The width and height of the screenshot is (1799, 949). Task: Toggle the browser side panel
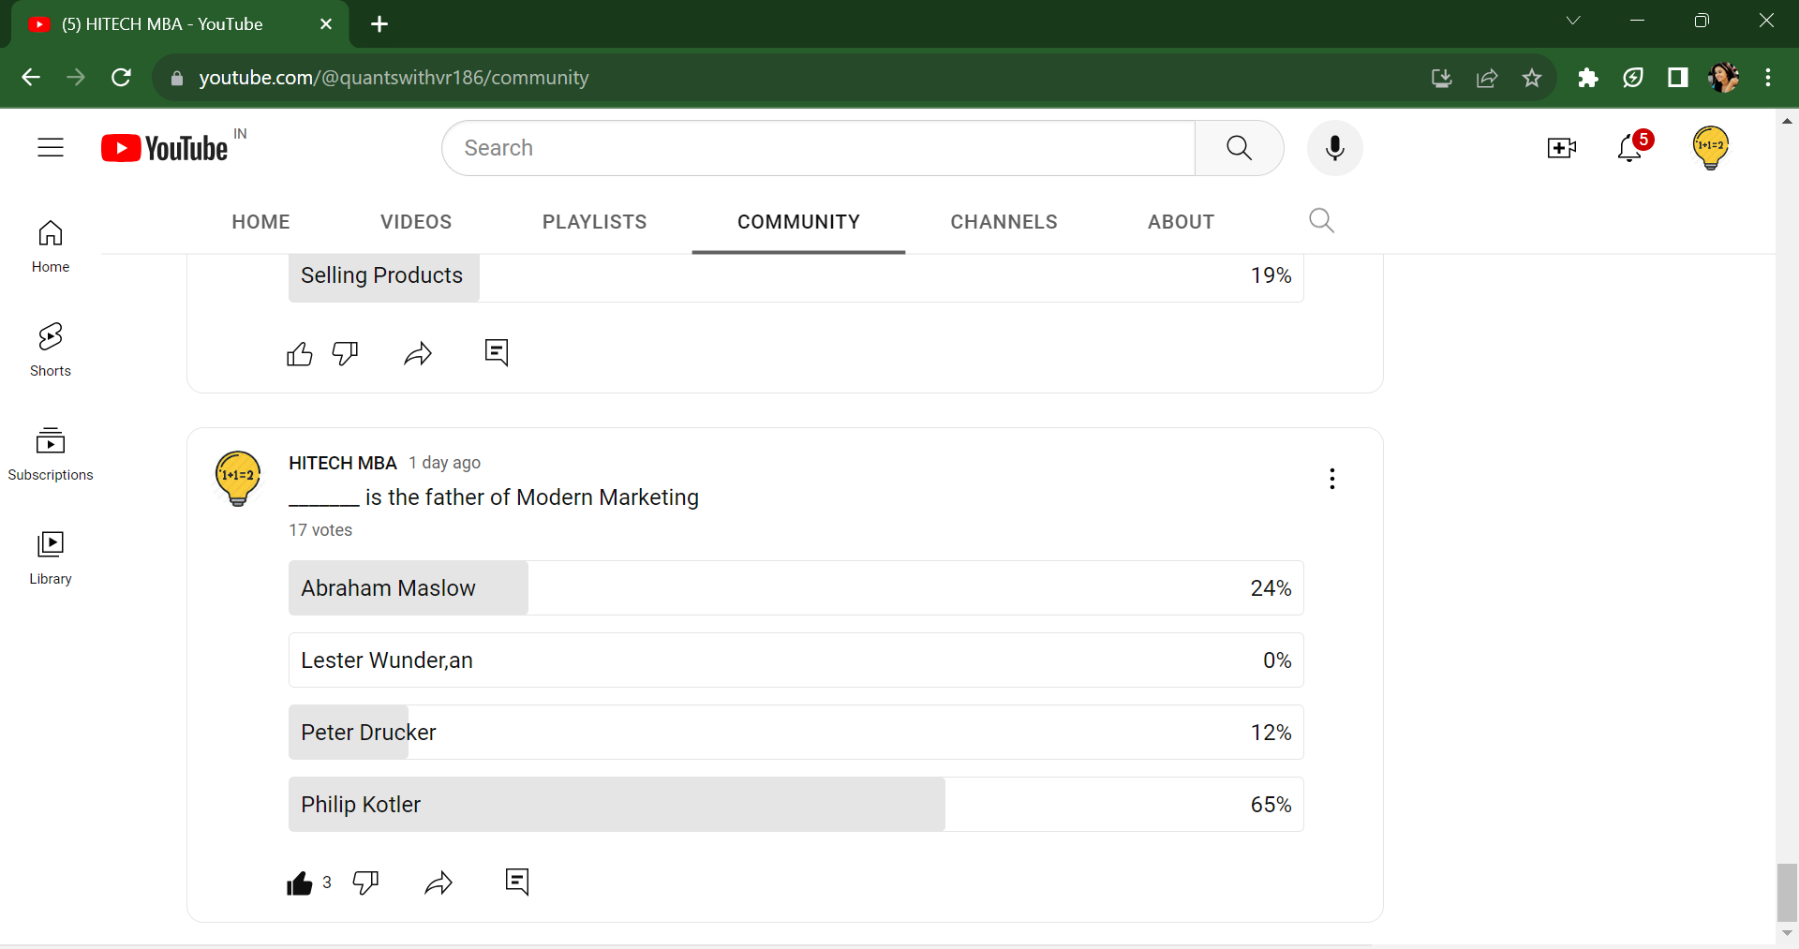[1677, 78]
